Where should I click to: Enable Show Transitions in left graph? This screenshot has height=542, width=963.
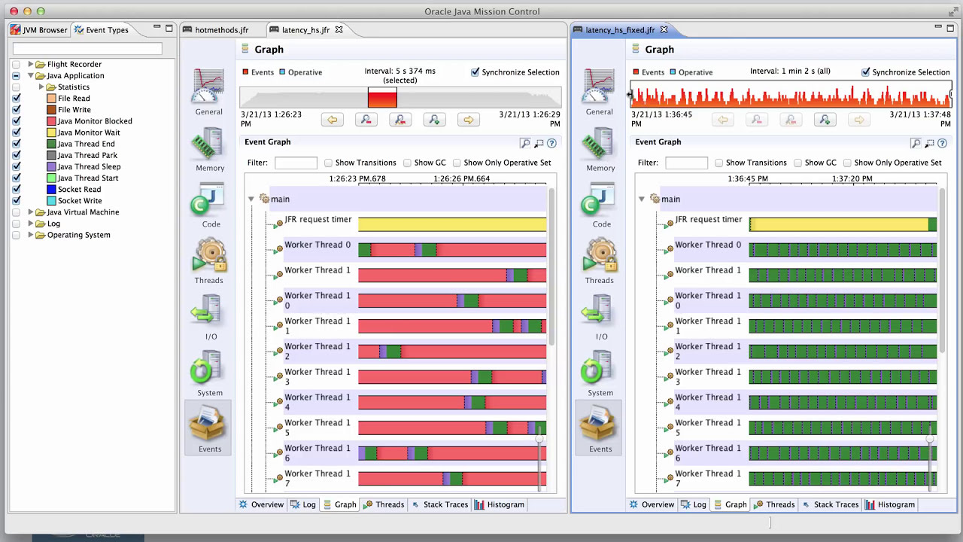click(328, 163)
